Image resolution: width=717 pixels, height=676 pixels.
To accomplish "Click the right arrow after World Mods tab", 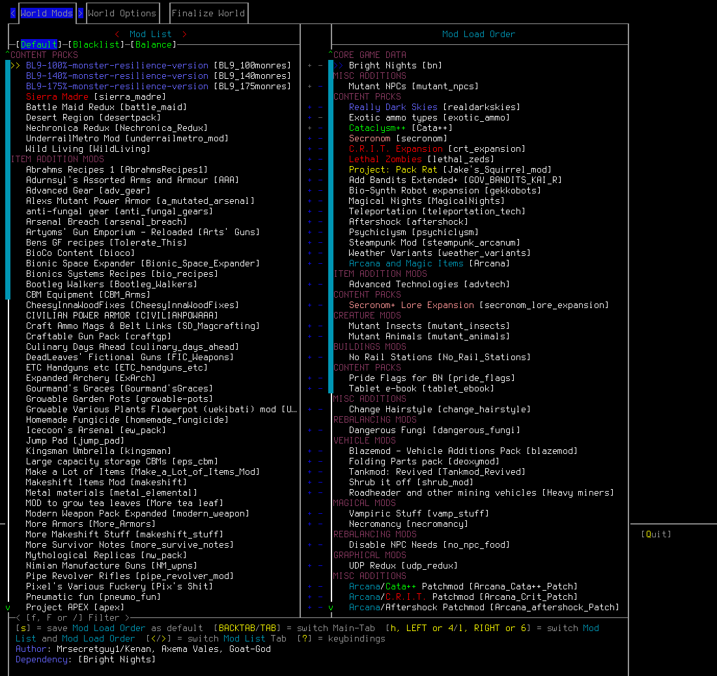I will point(81,13).
